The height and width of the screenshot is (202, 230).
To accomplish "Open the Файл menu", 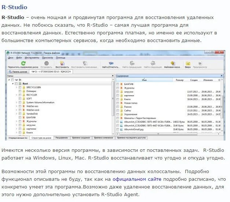I will pos(19,58).
